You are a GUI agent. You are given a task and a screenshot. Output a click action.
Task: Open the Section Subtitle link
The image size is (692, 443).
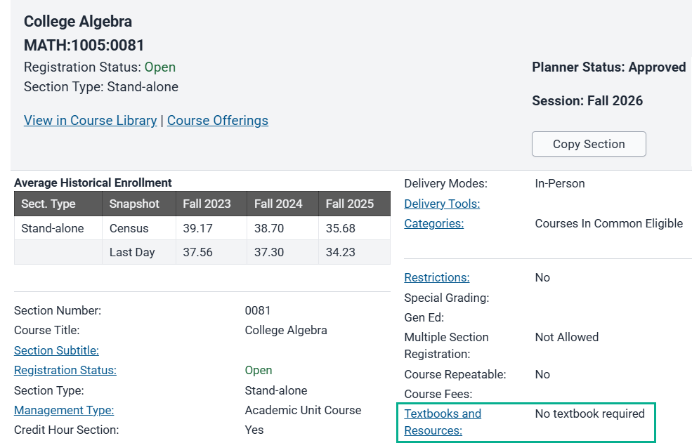56,350
